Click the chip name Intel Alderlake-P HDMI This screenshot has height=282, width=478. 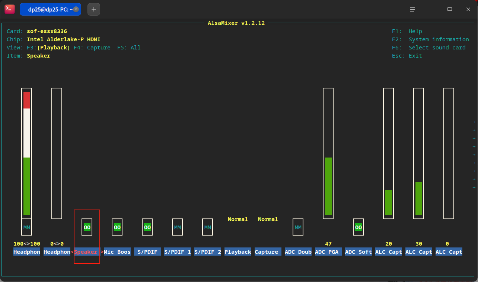(64, 39)
